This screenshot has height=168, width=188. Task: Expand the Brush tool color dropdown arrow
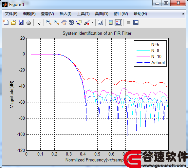click(92, 22)
